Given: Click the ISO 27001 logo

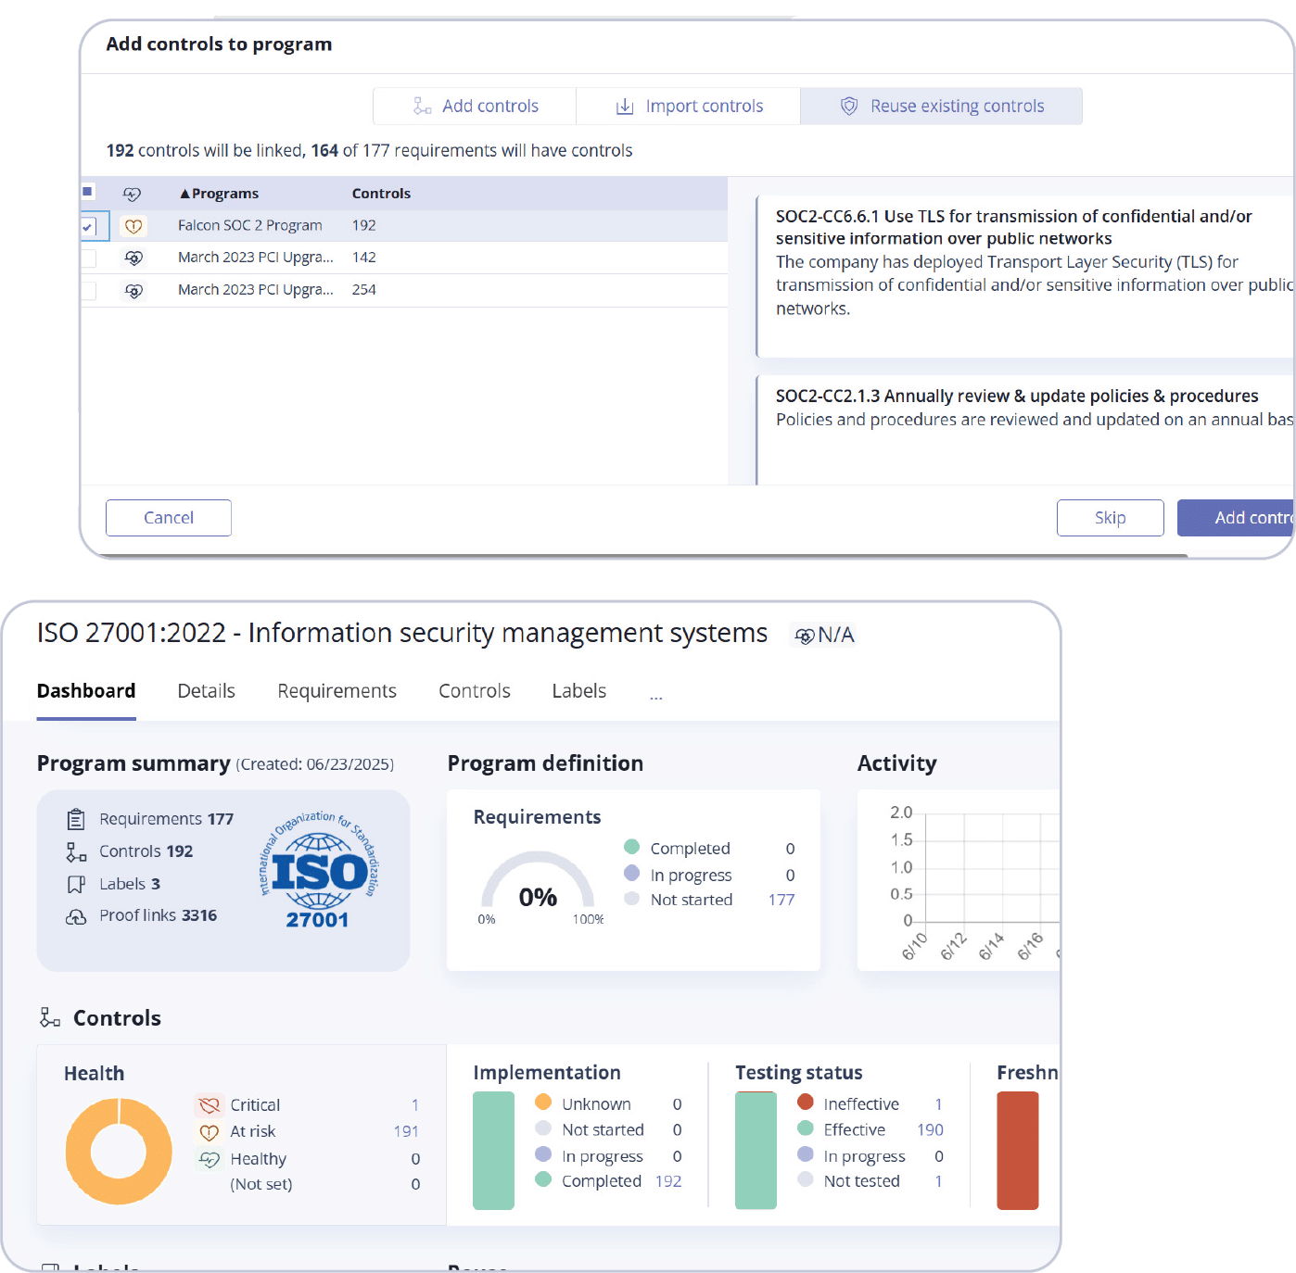Looking at the screenshot, I should click(318, 870).
